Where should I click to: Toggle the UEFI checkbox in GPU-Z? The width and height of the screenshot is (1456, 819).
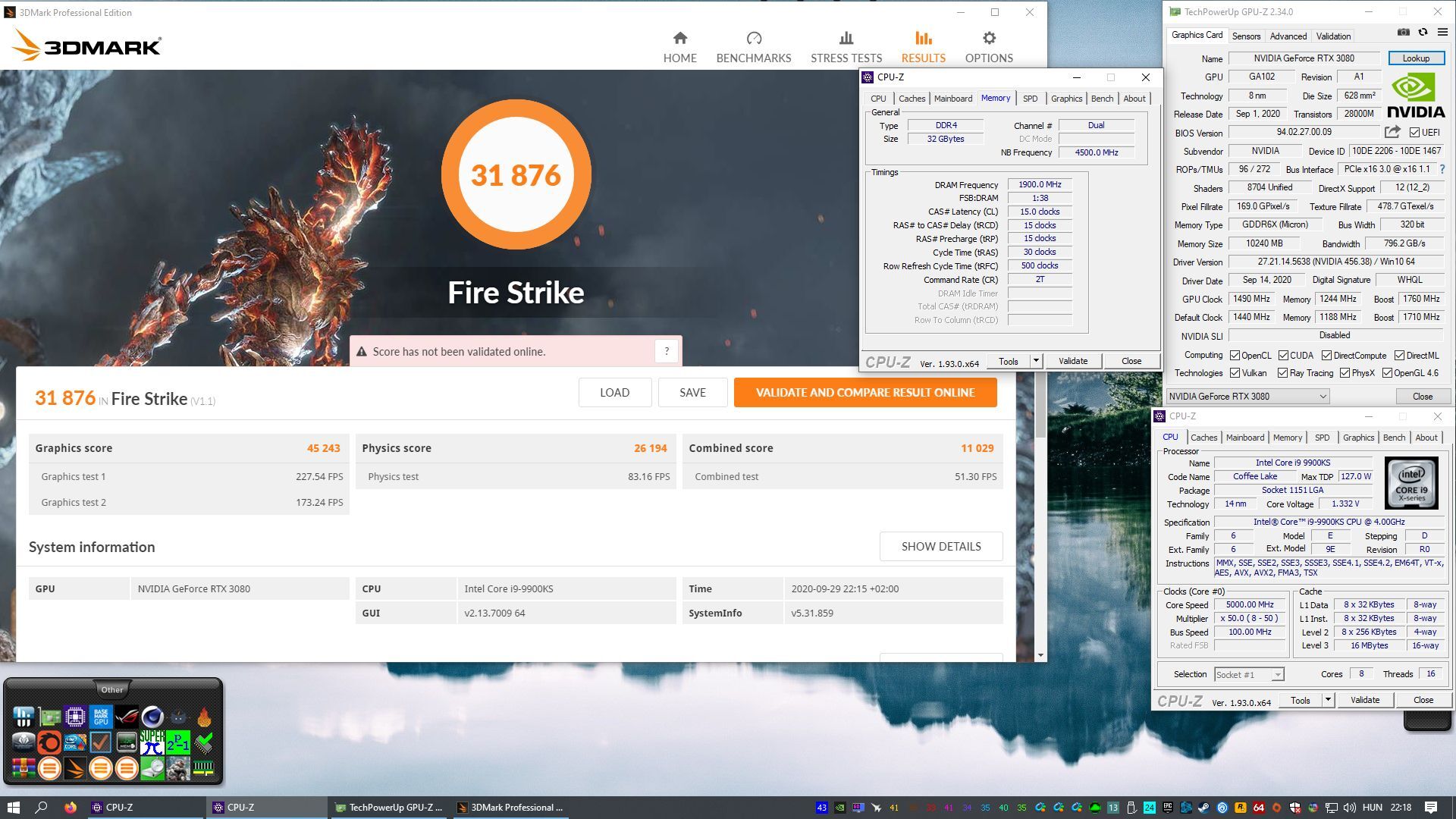pyautogui.click(x=1414, y=133)
